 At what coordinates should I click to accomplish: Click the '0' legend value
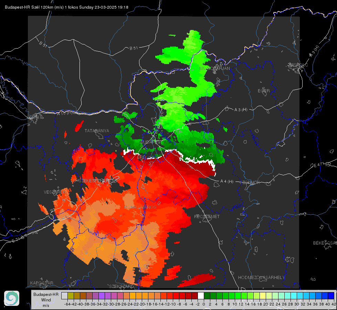(204, 304)
